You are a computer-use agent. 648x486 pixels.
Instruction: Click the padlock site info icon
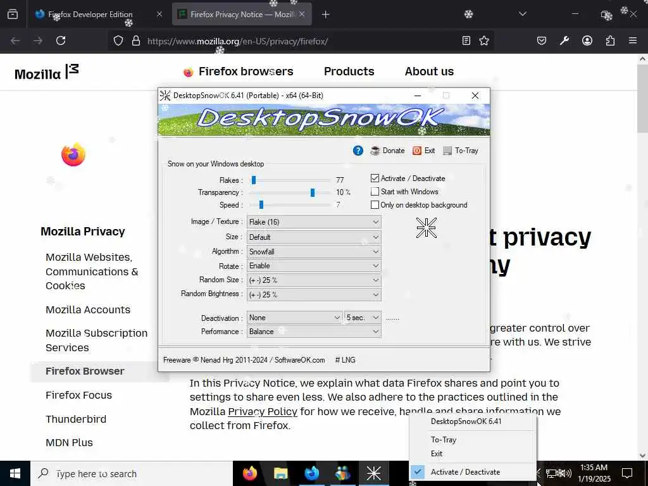click(x=136, y=40)
